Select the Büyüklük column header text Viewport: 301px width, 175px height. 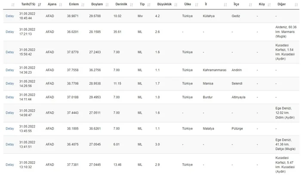[165, 4]
